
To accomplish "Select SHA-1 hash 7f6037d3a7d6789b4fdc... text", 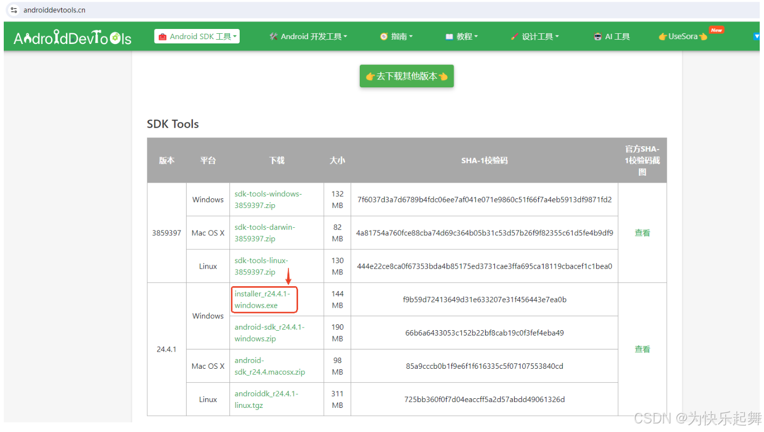I will 485,199.
